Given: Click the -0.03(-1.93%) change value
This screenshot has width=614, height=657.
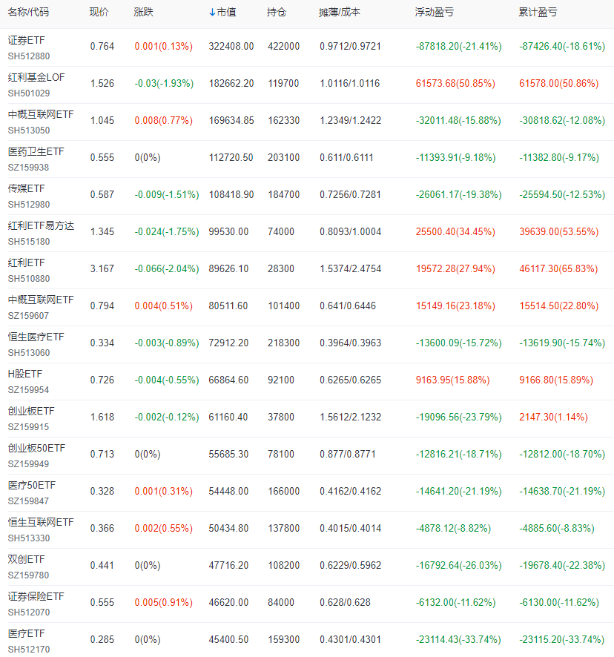Looking at the screenshot, I should click(164, 83).
